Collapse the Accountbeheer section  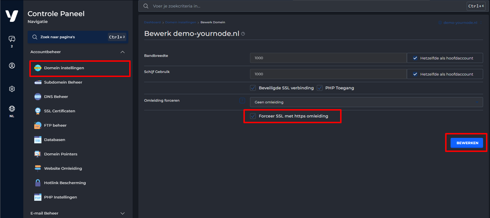123,52
